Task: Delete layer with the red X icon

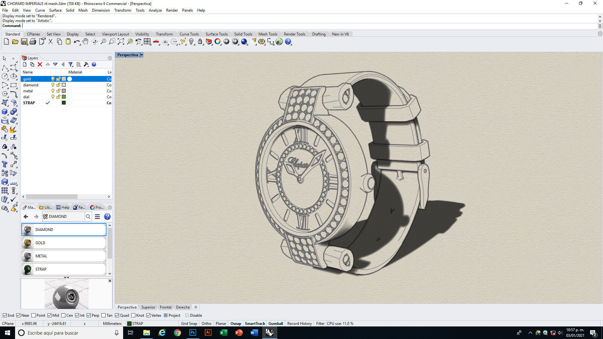Action: 40,64
